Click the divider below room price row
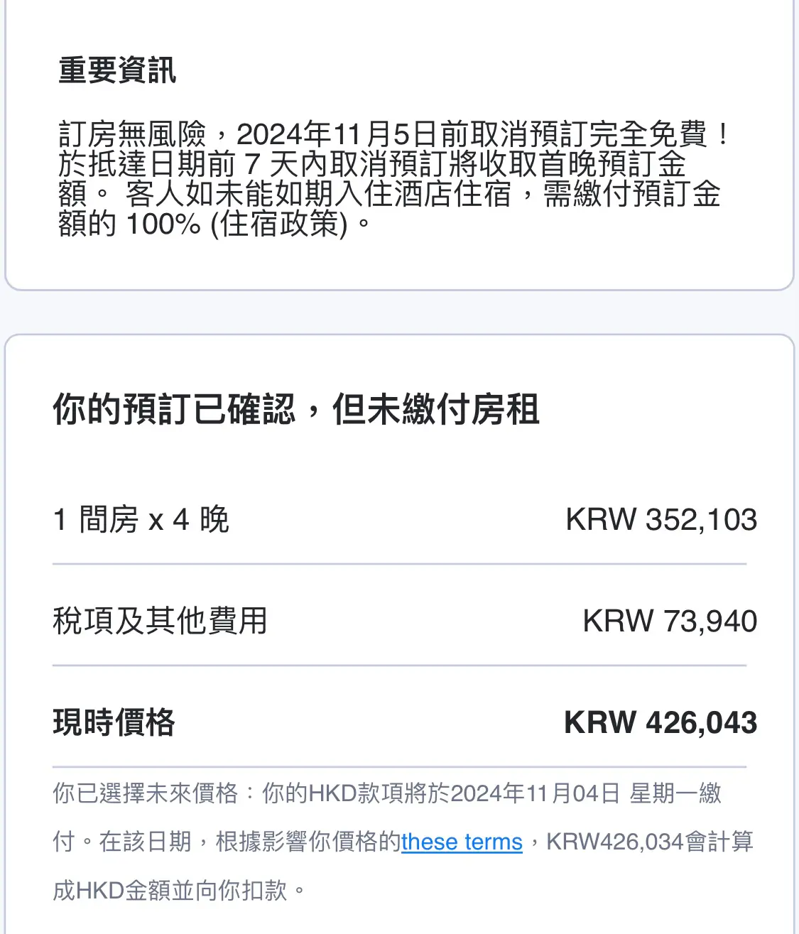The width and height of the screenshot is (799, 934). pyautogui.click(x=399, y=565)
